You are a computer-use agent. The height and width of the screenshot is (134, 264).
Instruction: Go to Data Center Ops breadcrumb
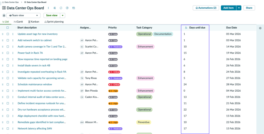point(11,2)
